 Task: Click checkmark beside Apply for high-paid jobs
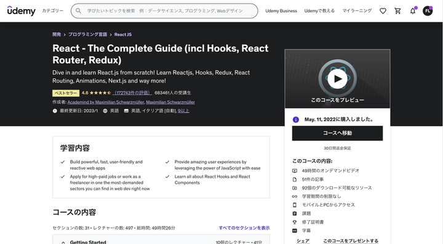[63, 177]
